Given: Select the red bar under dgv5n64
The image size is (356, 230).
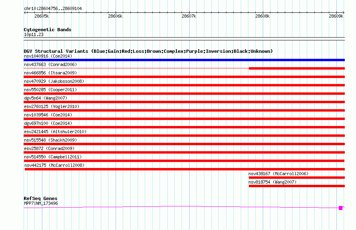Looking at the screenshot, I should [x=184, y=102].
